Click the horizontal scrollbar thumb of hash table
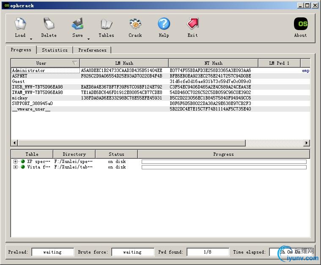321x265 pixels. 132,143
